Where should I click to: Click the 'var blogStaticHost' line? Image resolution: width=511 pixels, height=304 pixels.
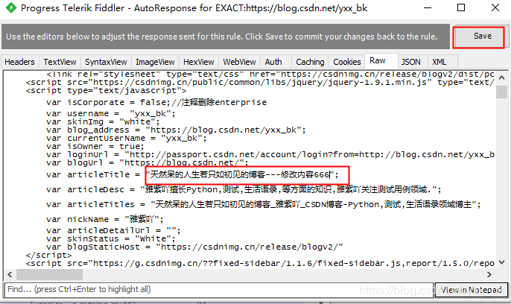click(x=194, y=247)
